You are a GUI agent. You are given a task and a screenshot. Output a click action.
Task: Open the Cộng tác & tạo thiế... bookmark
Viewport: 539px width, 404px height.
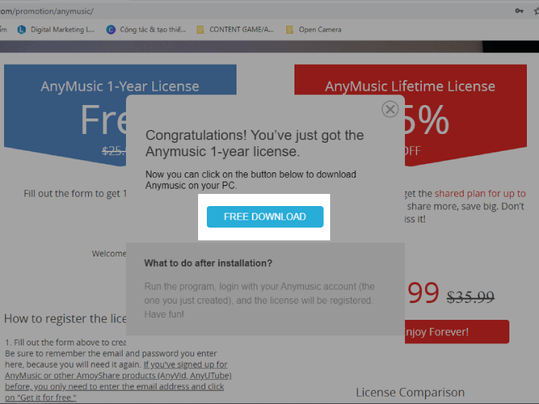[146, 30]
